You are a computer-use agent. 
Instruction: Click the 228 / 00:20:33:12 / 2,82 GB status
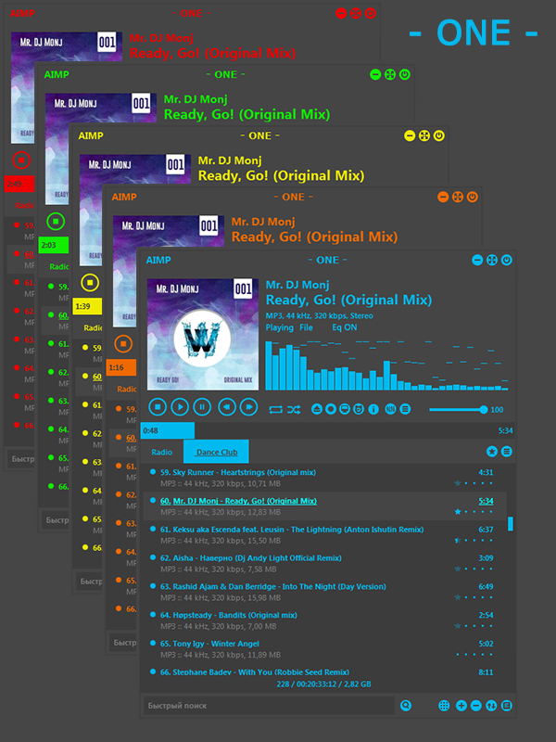(323, 684)
